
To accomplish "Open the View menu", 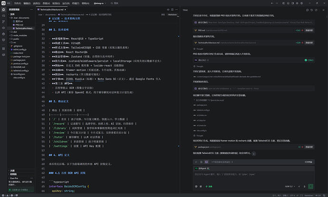I will tap(46, 3).
